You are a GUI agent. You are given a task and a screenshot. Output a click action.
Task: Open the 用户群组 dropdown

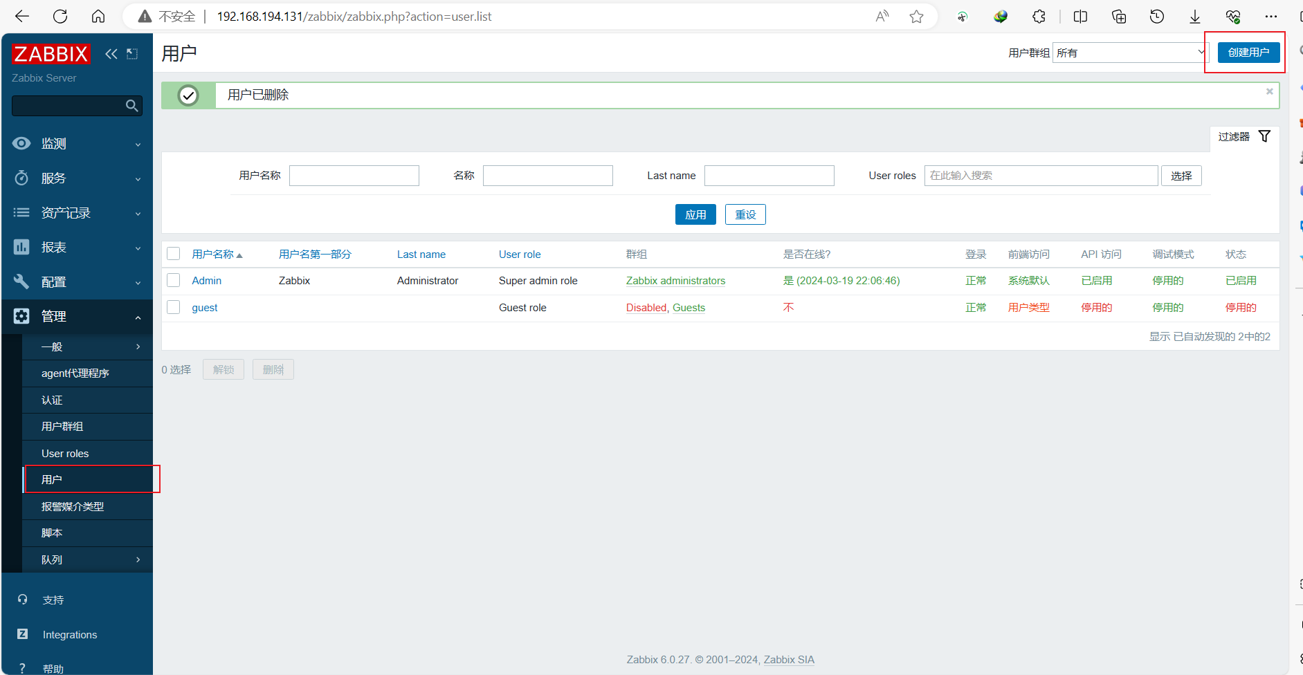[1131, 53]
